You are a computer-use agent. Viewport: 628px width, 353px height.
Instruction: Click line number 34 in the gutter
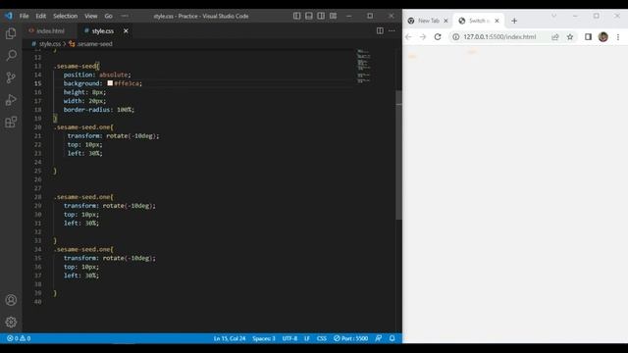tap(37, 249)
